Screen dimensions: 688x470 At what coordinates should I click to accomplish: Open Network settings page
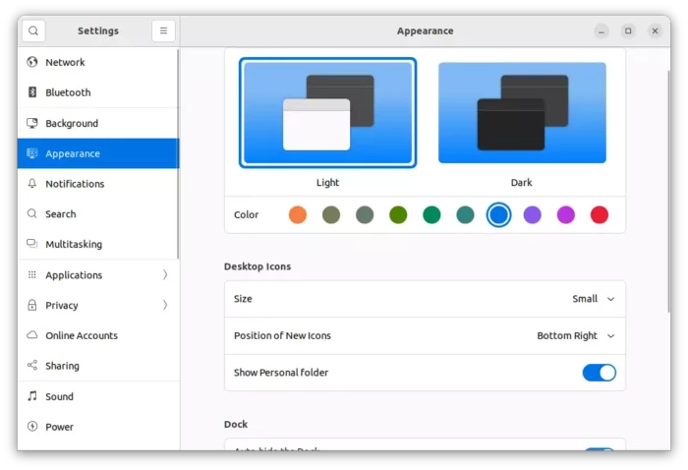98,62
